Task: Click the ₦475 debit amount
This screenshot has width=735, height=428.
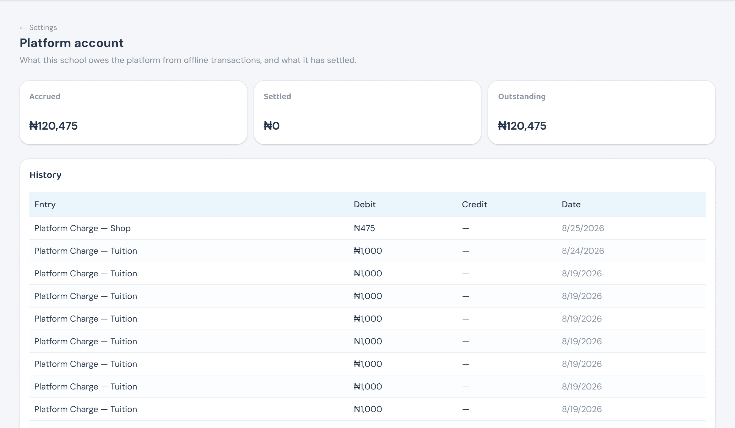Action: 364,228
